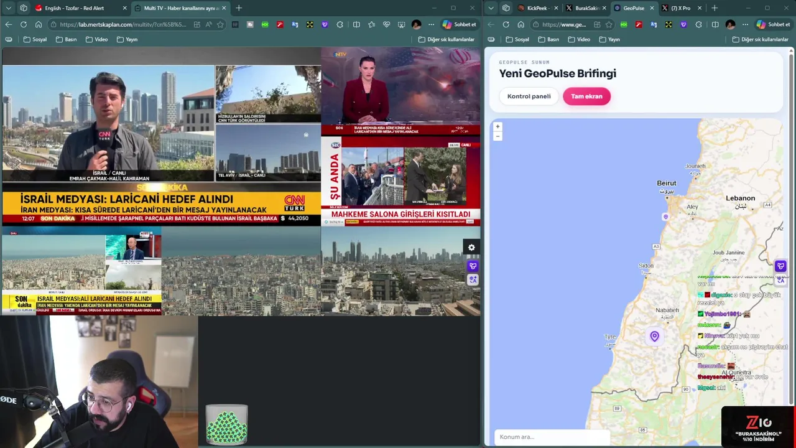This screenshot has height=448, width=796.
Task: Click red extension icon in Multi TV toolbar
Action: click(x=280, y=24)
